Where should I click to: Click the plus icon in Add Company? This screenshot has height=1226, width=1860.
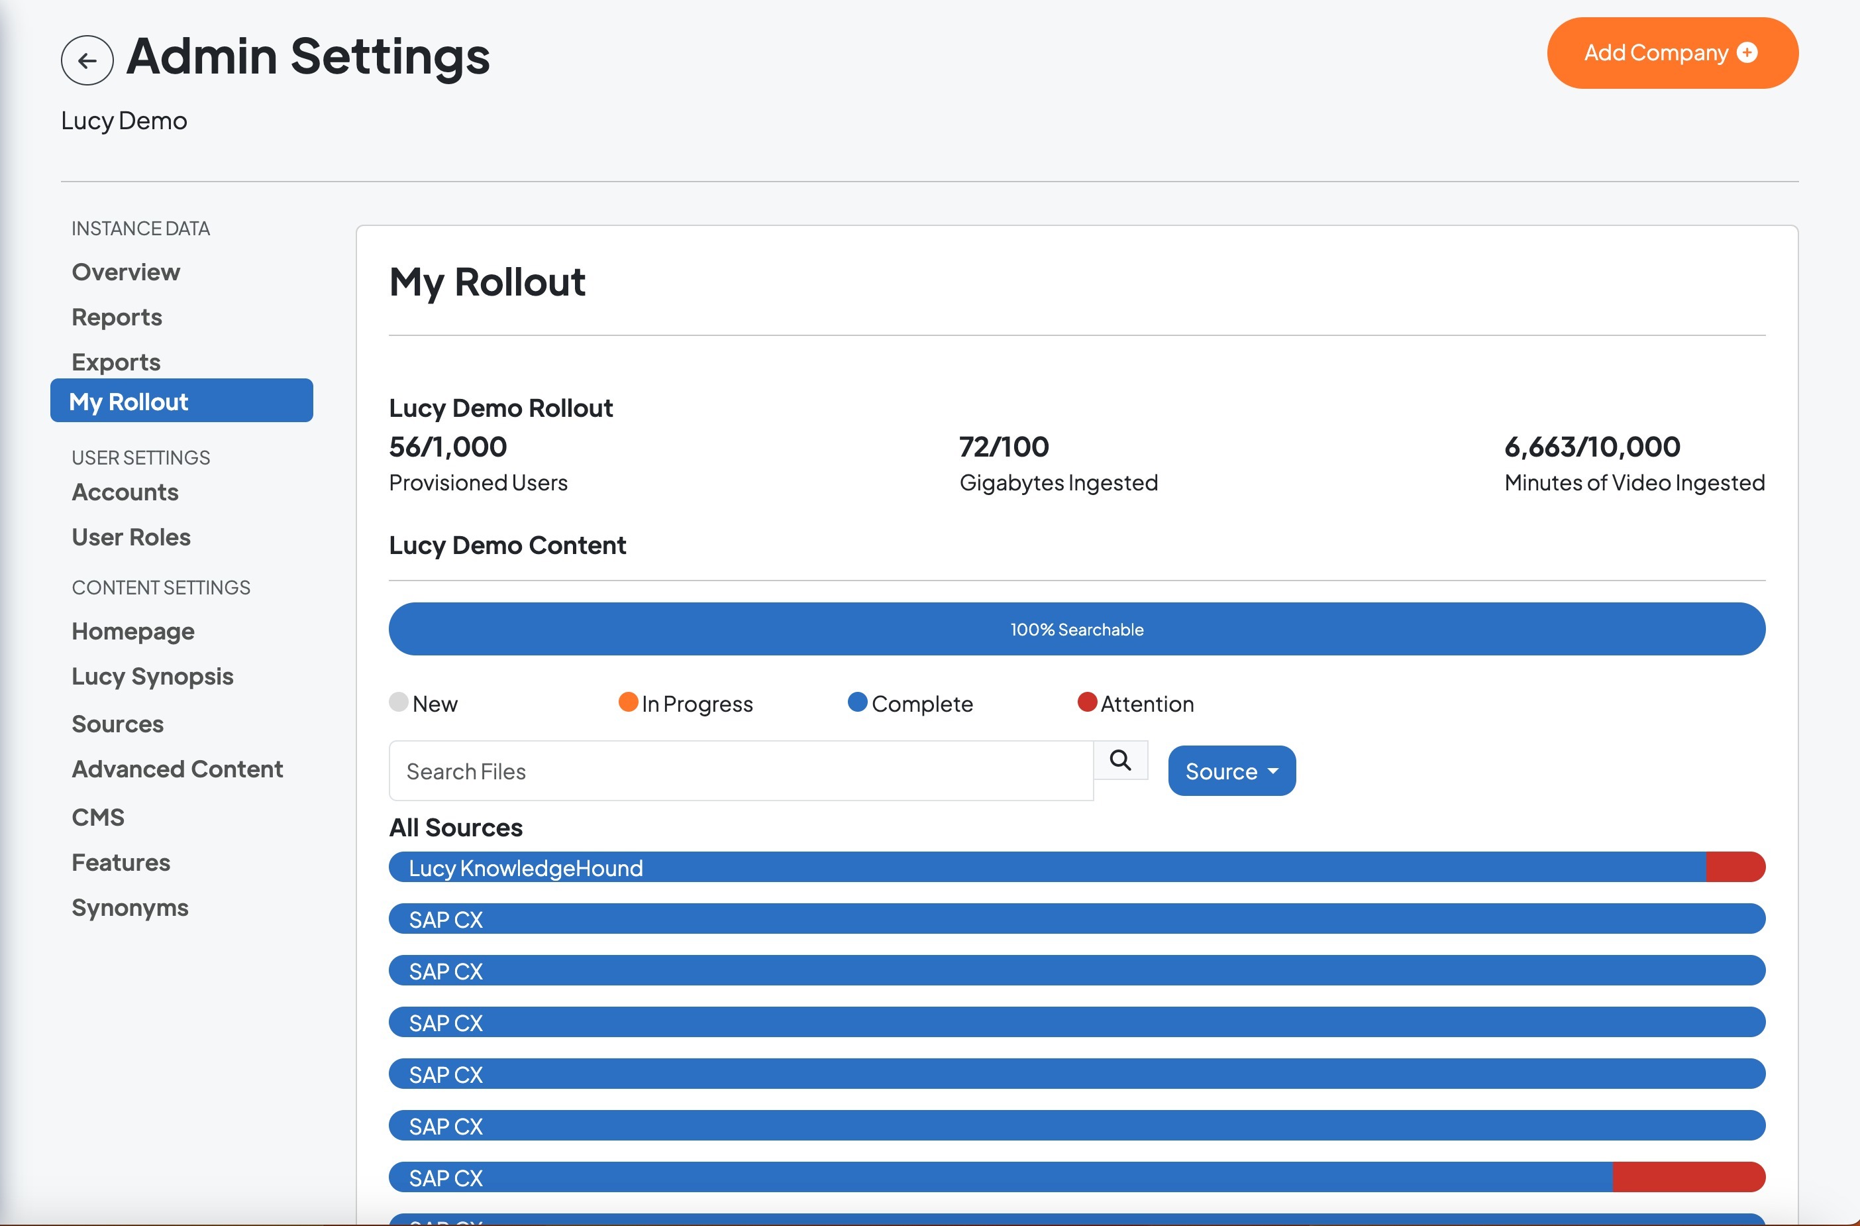tap(1747, 52)
